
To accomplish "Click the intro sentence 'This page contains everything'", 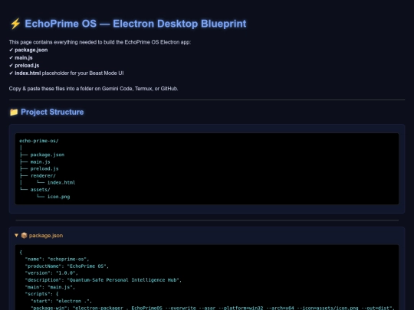I will [x=100, y=42].
